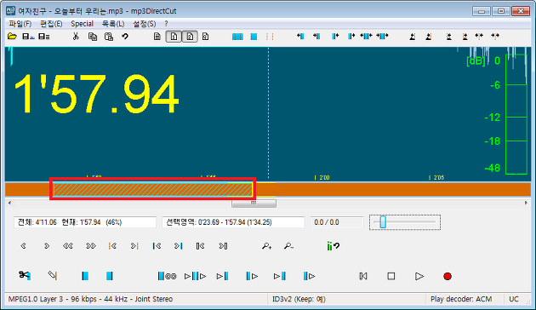This screenshot has height=310, width=536.
Task: Click the 2'00 time marker in waveform
Action: click(x=322, y=178)
